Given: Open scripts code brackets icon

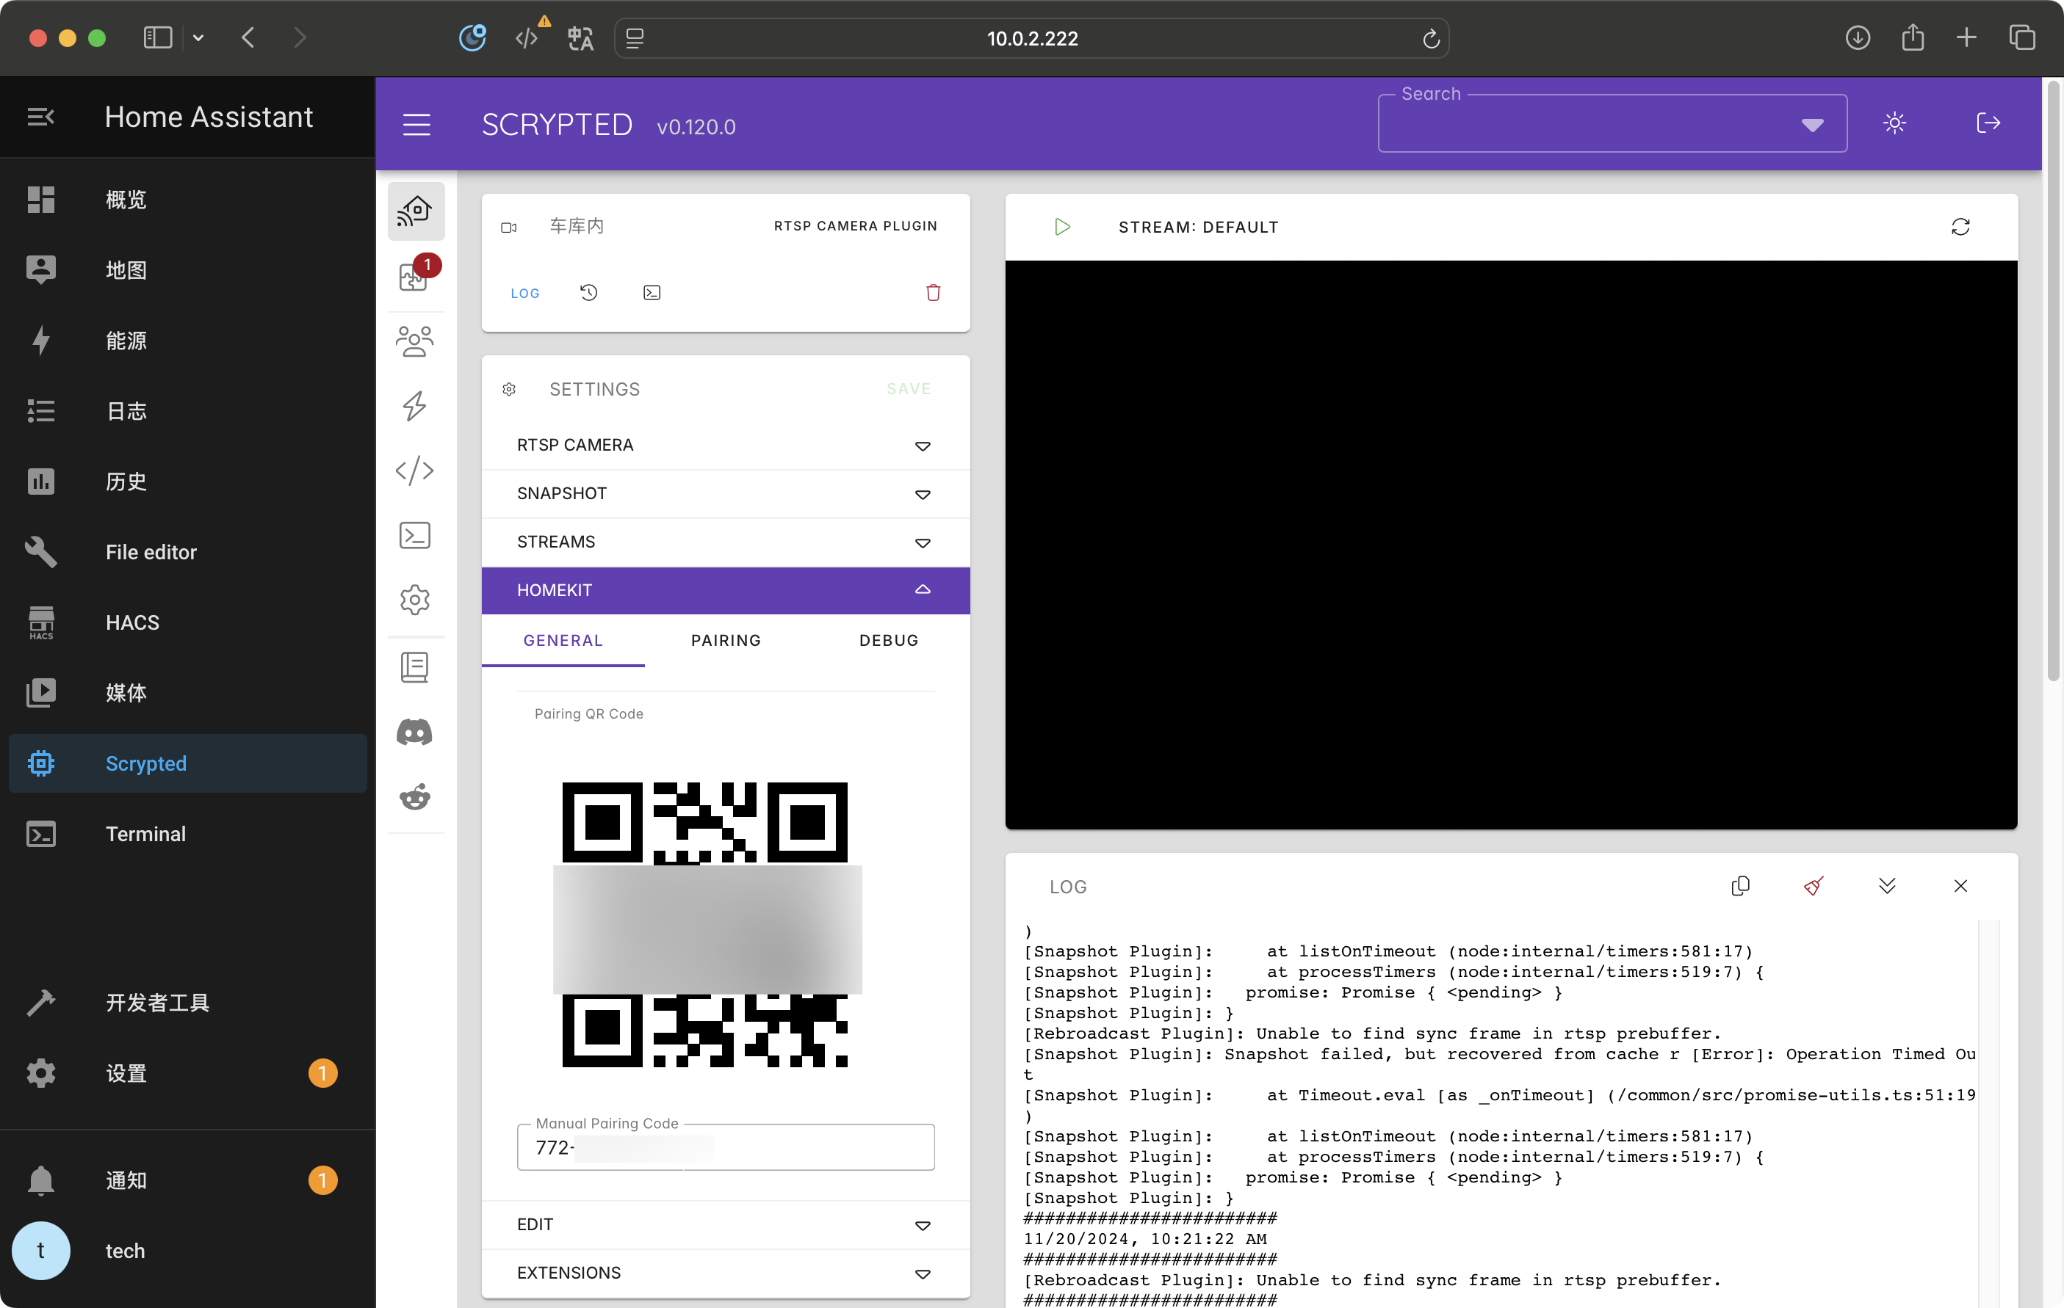Looking at the screenshot, I should click(416, 470).
